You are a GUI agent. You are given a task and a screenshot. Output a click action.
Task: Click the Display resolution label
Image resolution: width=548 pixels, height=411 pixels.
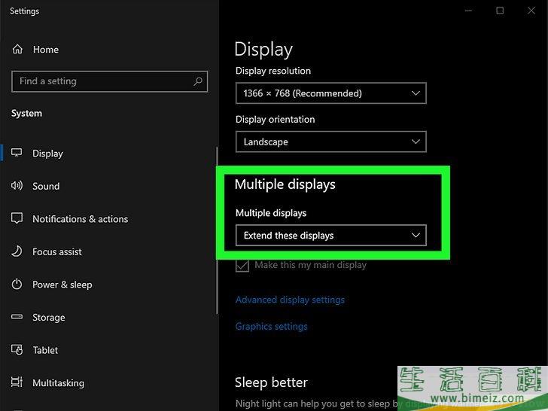(273, 71)
